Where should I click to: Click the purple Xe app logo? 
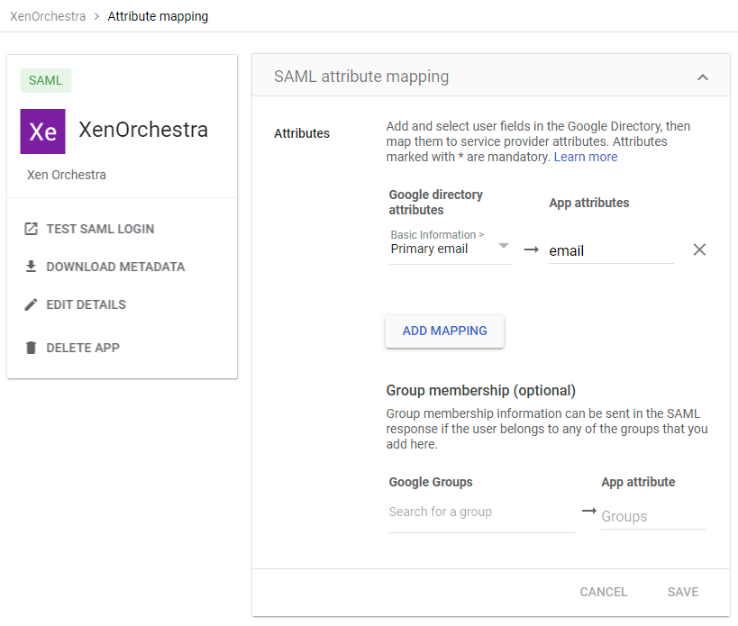(x=42, y=132)
